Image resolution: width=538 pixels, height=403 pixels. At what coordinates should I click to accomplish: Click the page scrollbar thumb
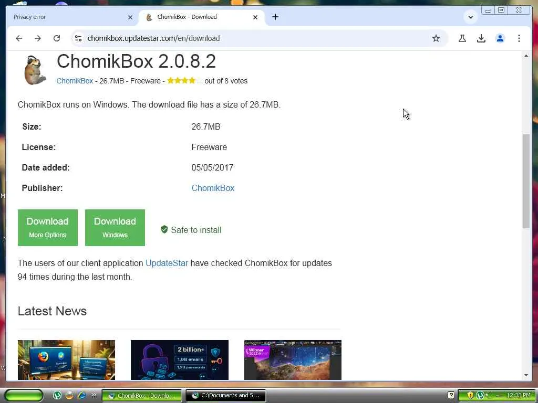coord(526,181)
